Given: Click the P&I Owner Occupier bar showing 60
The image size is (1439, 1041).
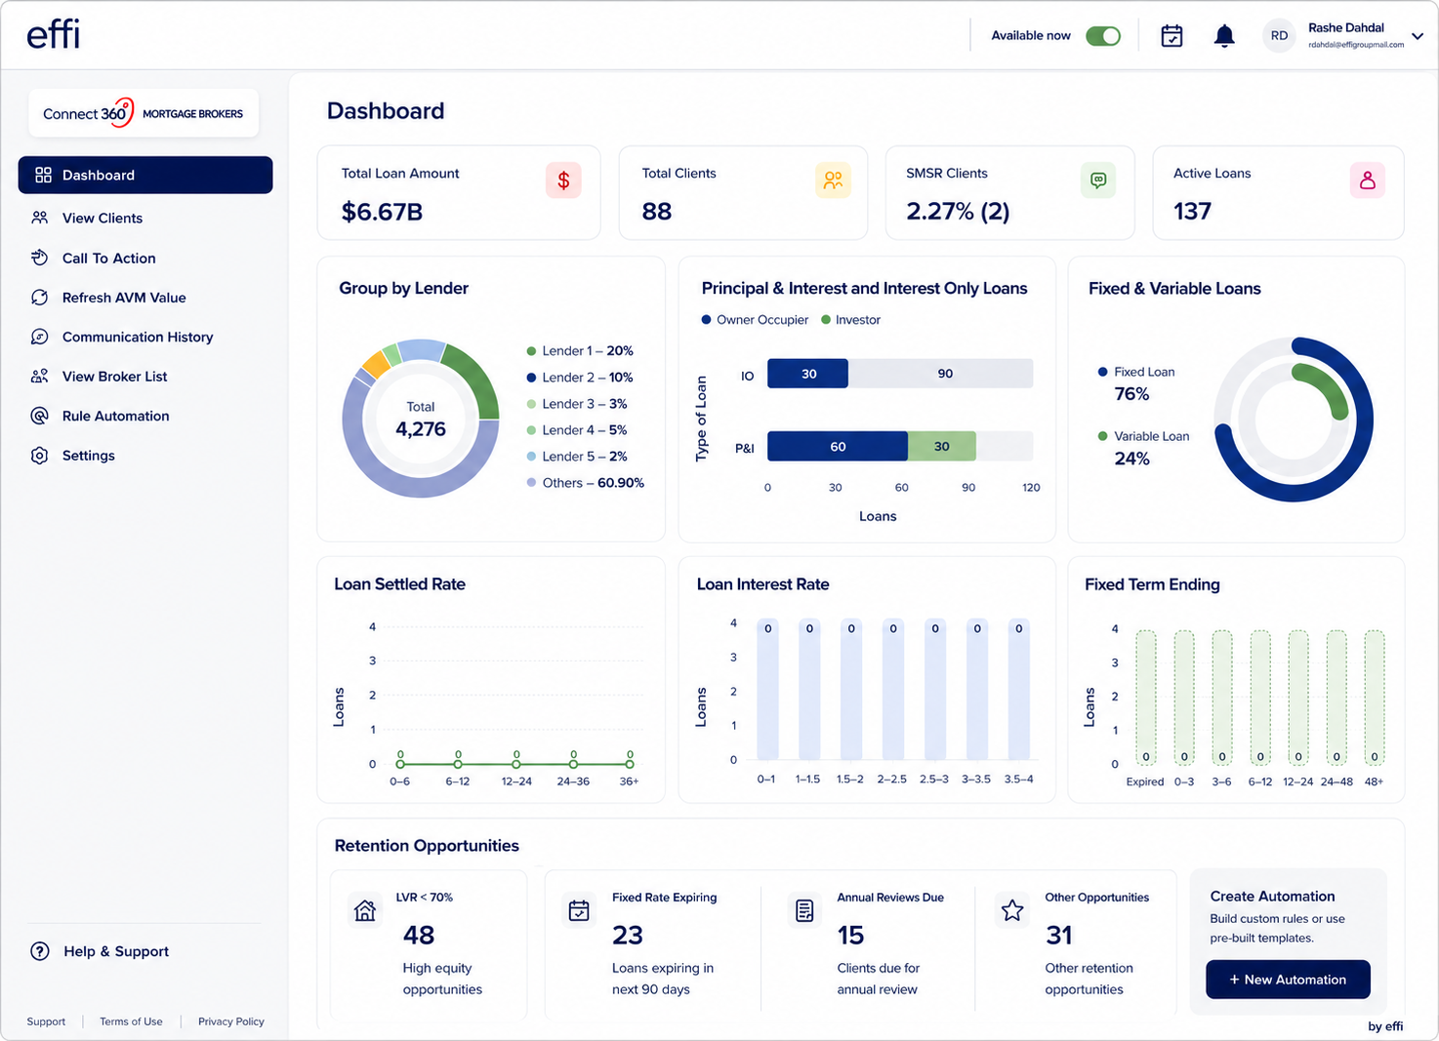Looking at the screenshot, I should [838, 446].
